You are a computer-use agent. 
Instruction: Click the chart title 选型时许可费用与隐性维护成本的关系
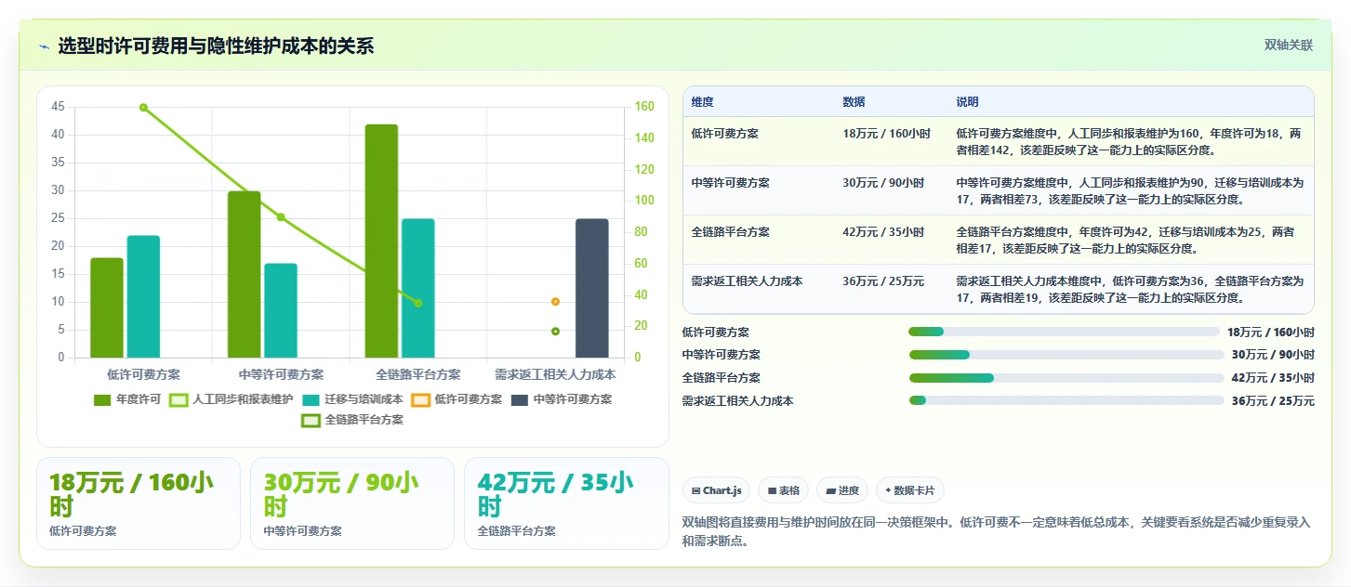tap(216, 46)
